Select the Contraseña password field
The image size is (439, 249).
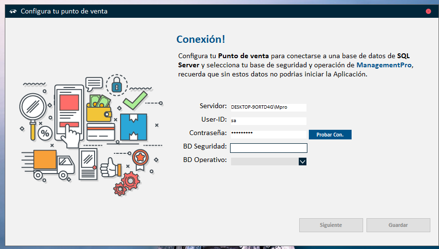tap(268, 135)
